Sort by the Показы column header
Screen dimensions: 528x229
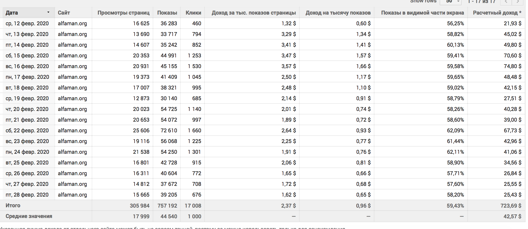[167, 13]
